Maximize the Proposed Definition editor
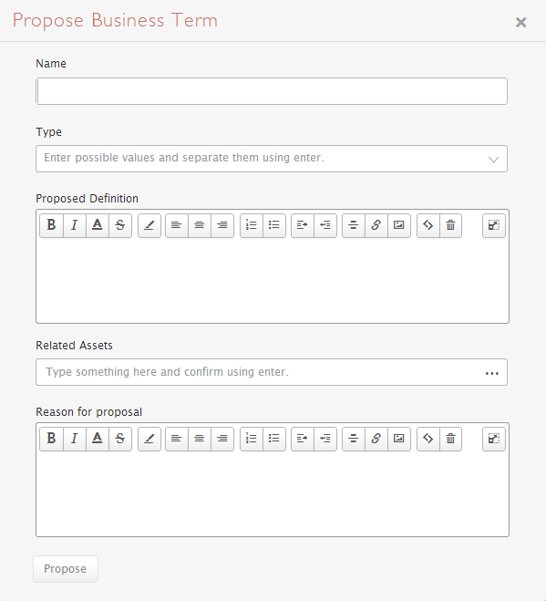The height and width of the screenshot is (601, 546). [493, 225]
